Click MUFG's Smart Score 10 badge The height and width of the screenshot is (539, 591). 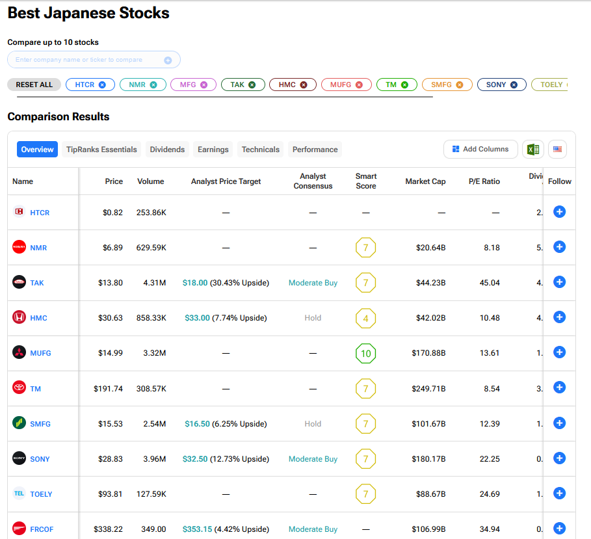[x=365, y=353]
